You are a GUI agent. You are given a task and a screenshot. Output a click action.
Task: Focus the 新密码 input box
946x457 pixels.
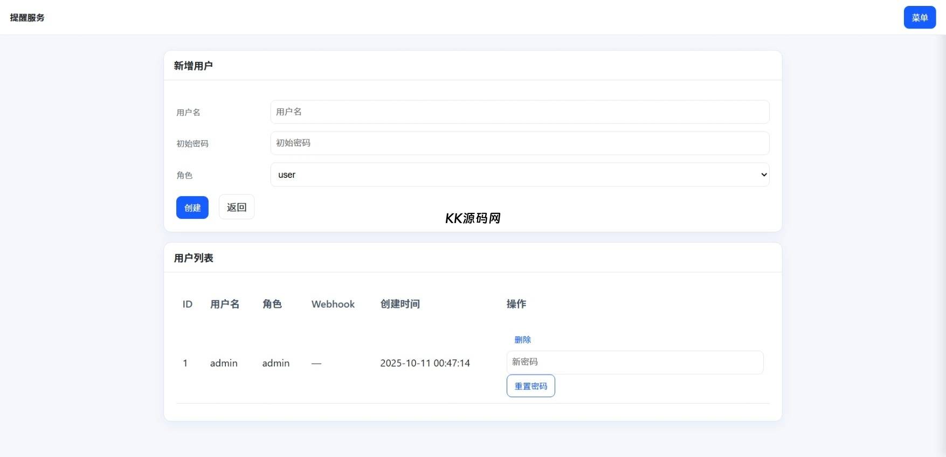[634, 362]
